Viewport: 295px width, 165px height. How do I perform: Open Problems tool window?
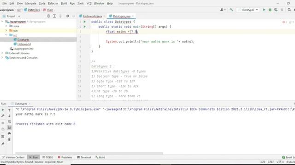65,157
